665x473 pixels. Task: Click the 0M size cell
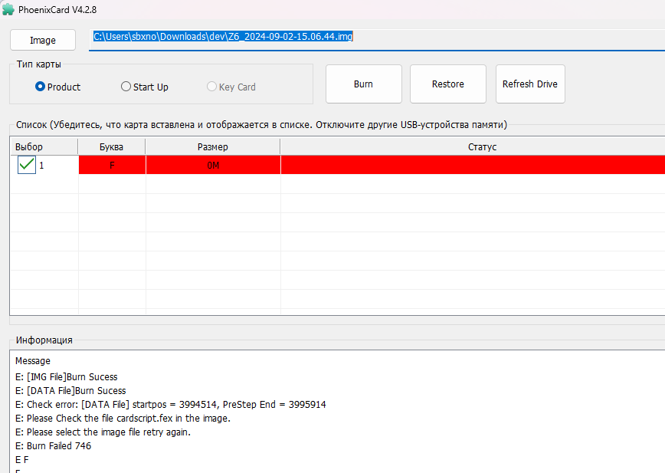click(212, 165)
